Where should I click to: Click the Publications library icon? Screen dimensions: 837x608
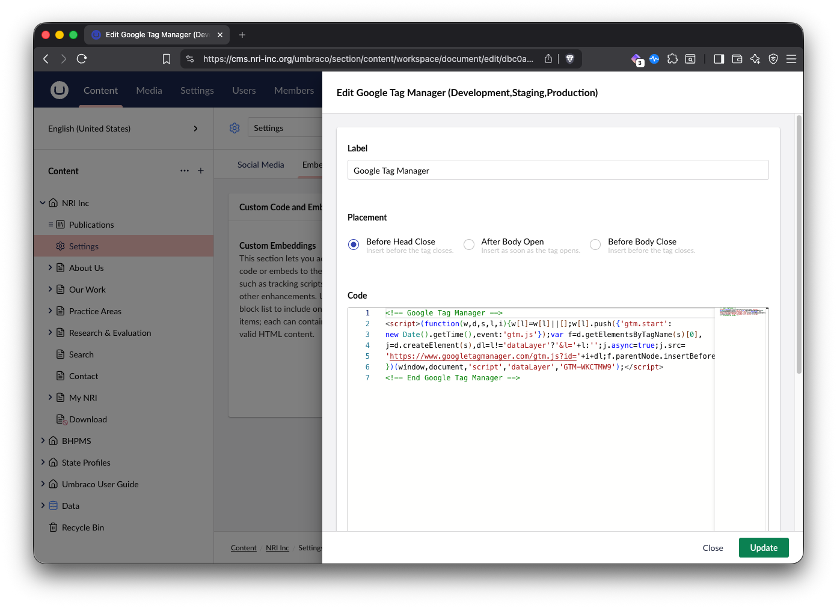[x=60, y=225]
